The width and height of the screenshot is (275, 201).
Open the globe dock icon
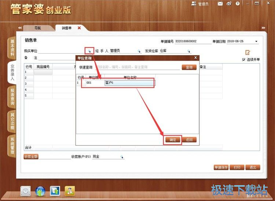coord(40,191)
